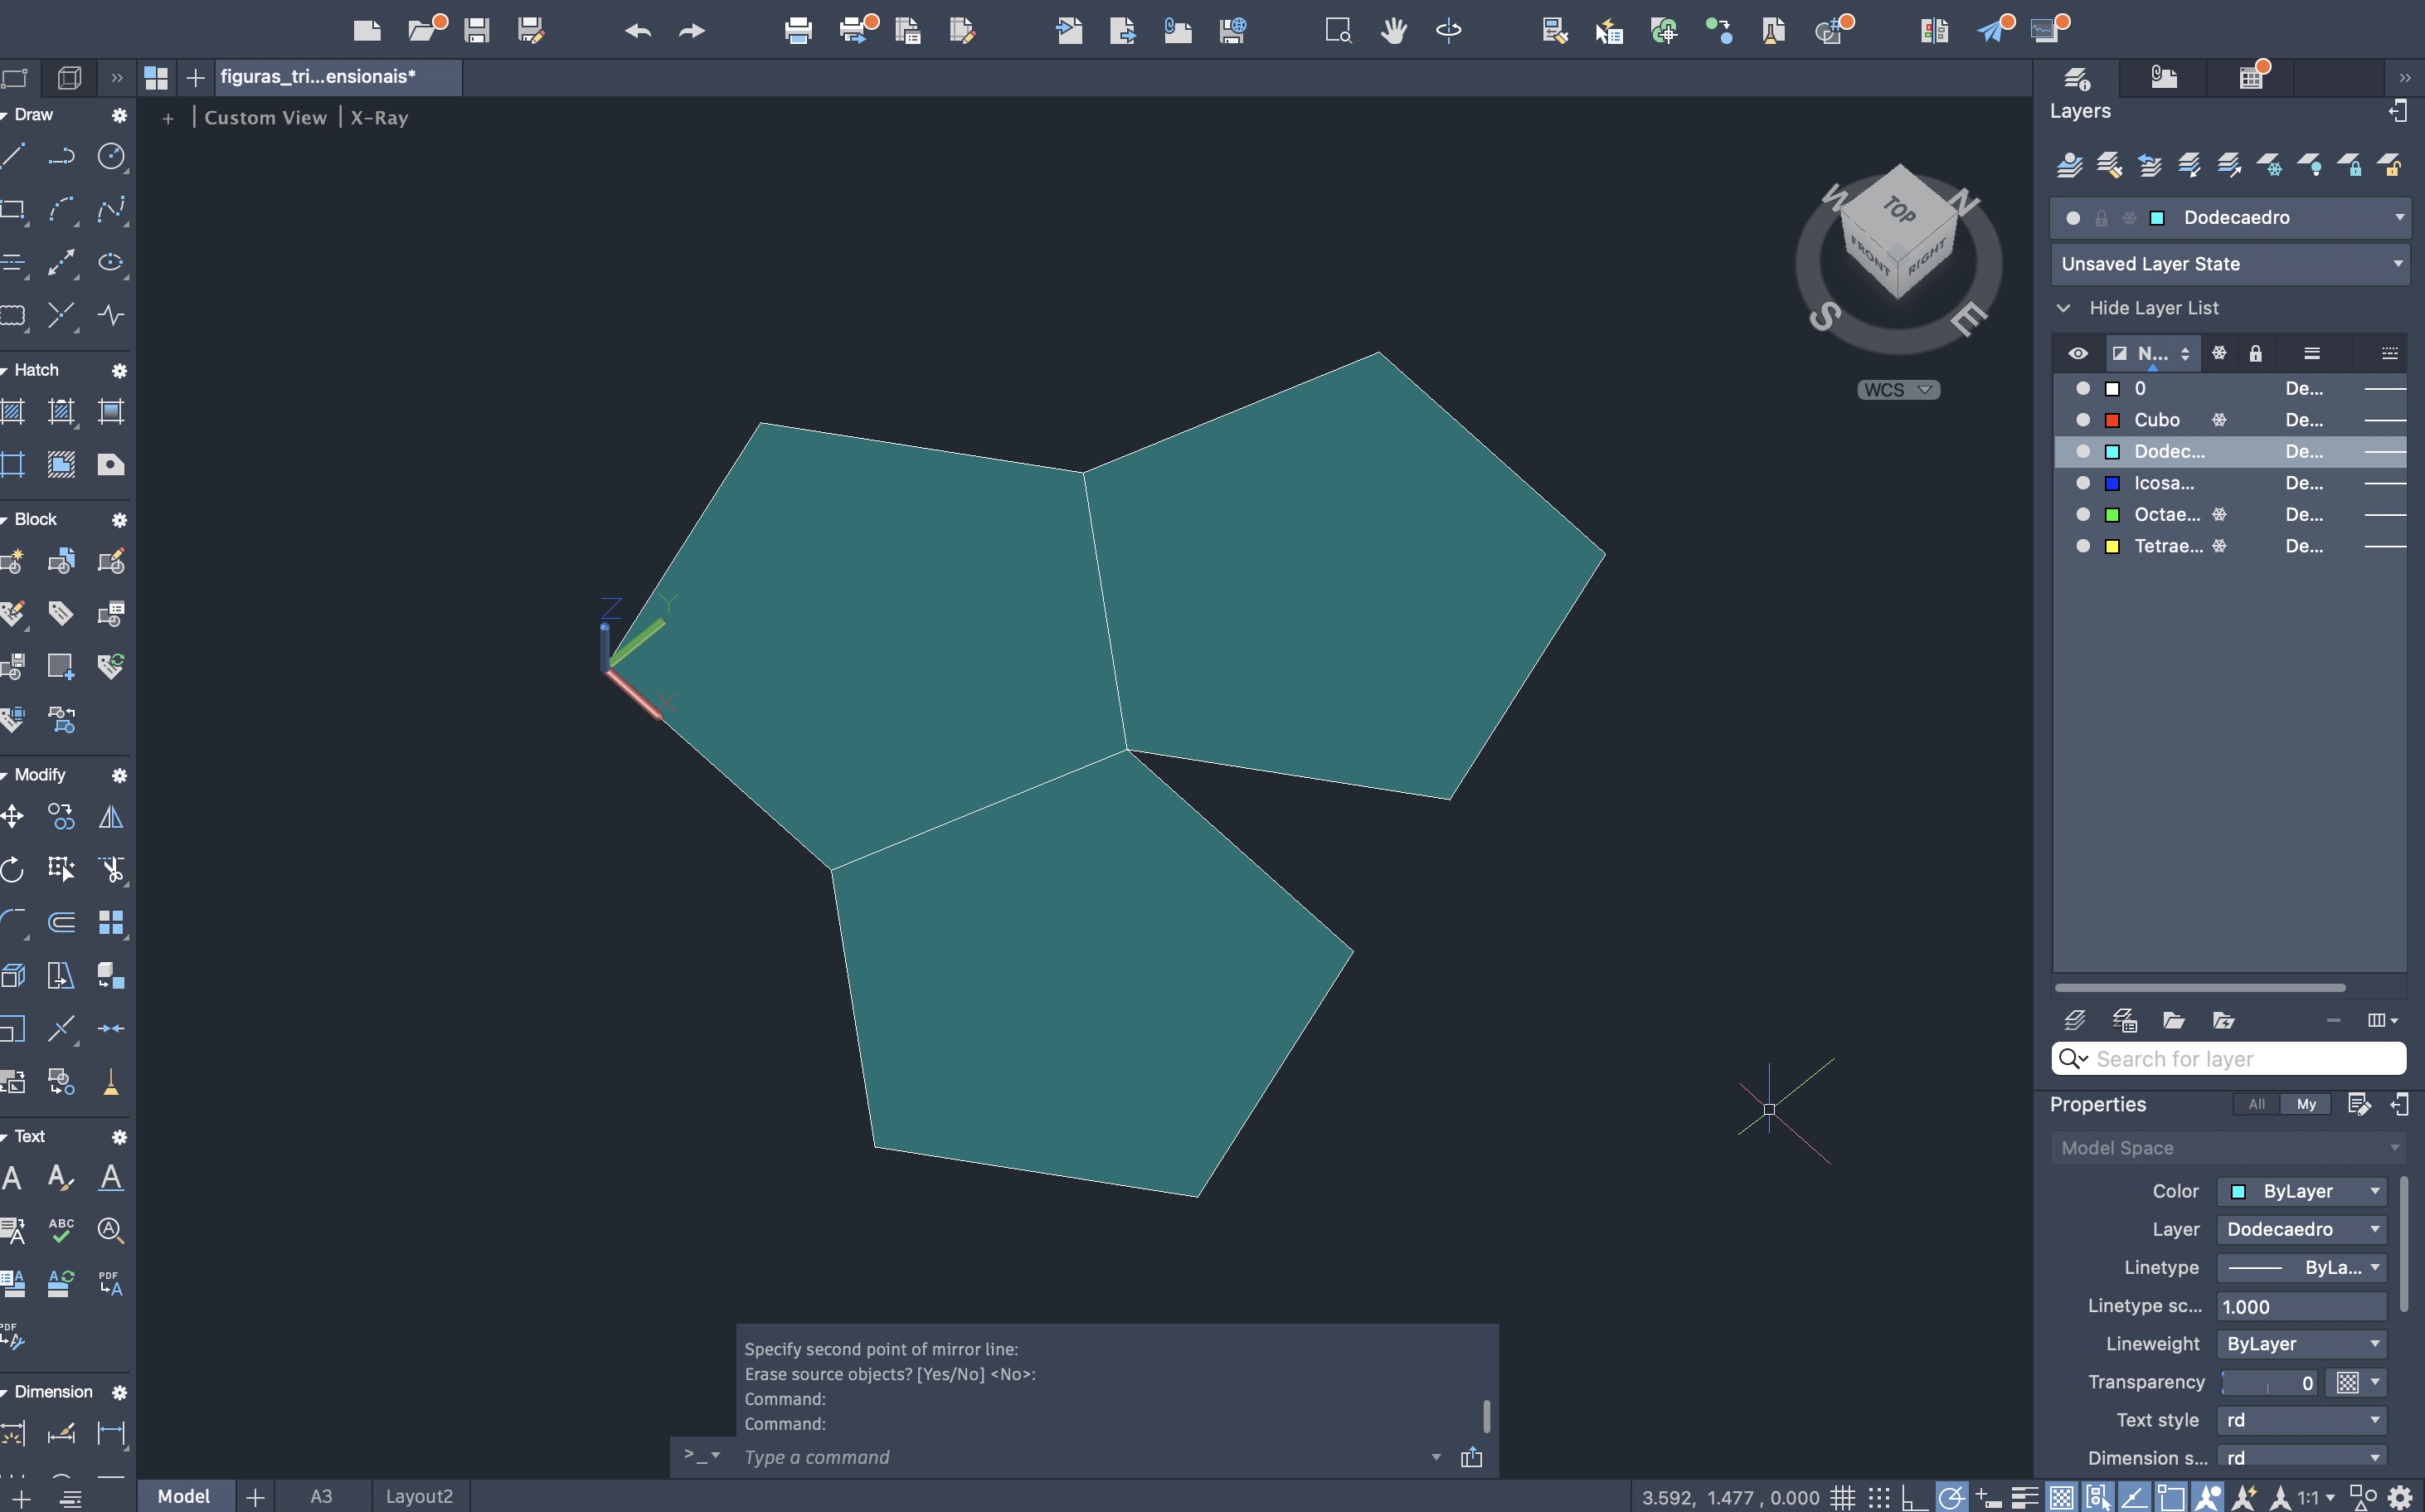Open the Unsaved Layer State dropdown
Viewport: 2425px width, 1512px height.
pos(2229,264)
